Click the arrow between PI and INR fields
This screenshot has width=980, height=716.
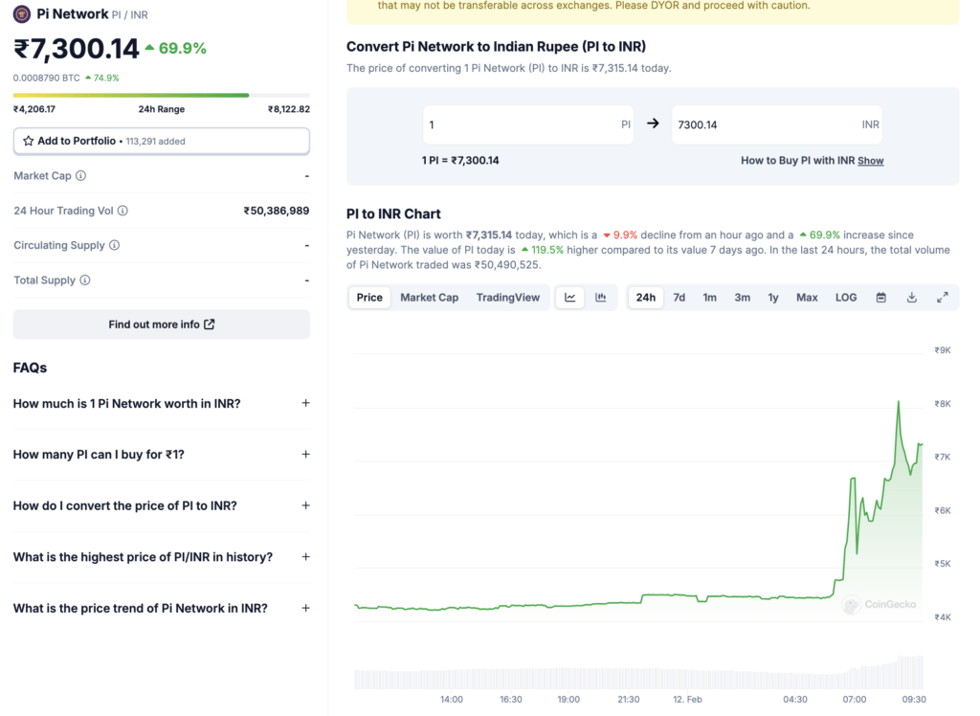coord(653,123)
